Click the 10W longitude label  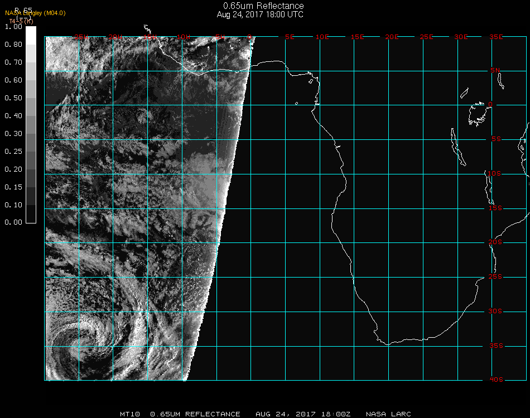click(x=184, y=37)
